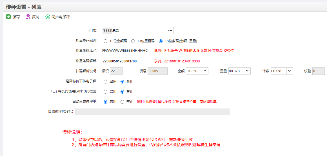The width and height of the screenshot is (327, 156).
Task: Select 禁止 for 自动生成传秤单
Action: point(123,102)
